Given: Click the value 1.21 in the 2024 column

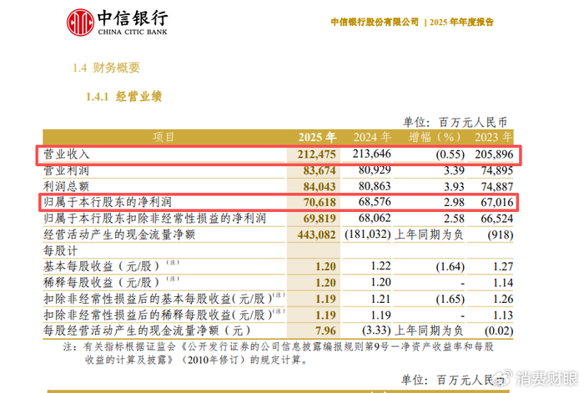Looking at the screenshot, I should click(380, 299).
